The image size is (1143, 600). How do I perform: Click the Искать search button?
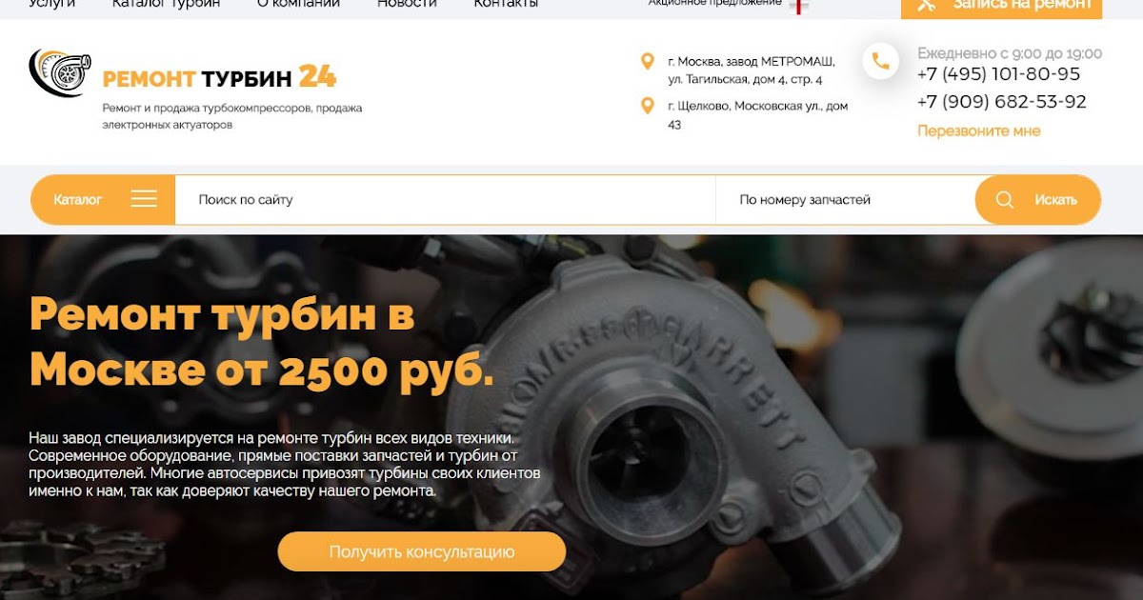(1038, 200)
